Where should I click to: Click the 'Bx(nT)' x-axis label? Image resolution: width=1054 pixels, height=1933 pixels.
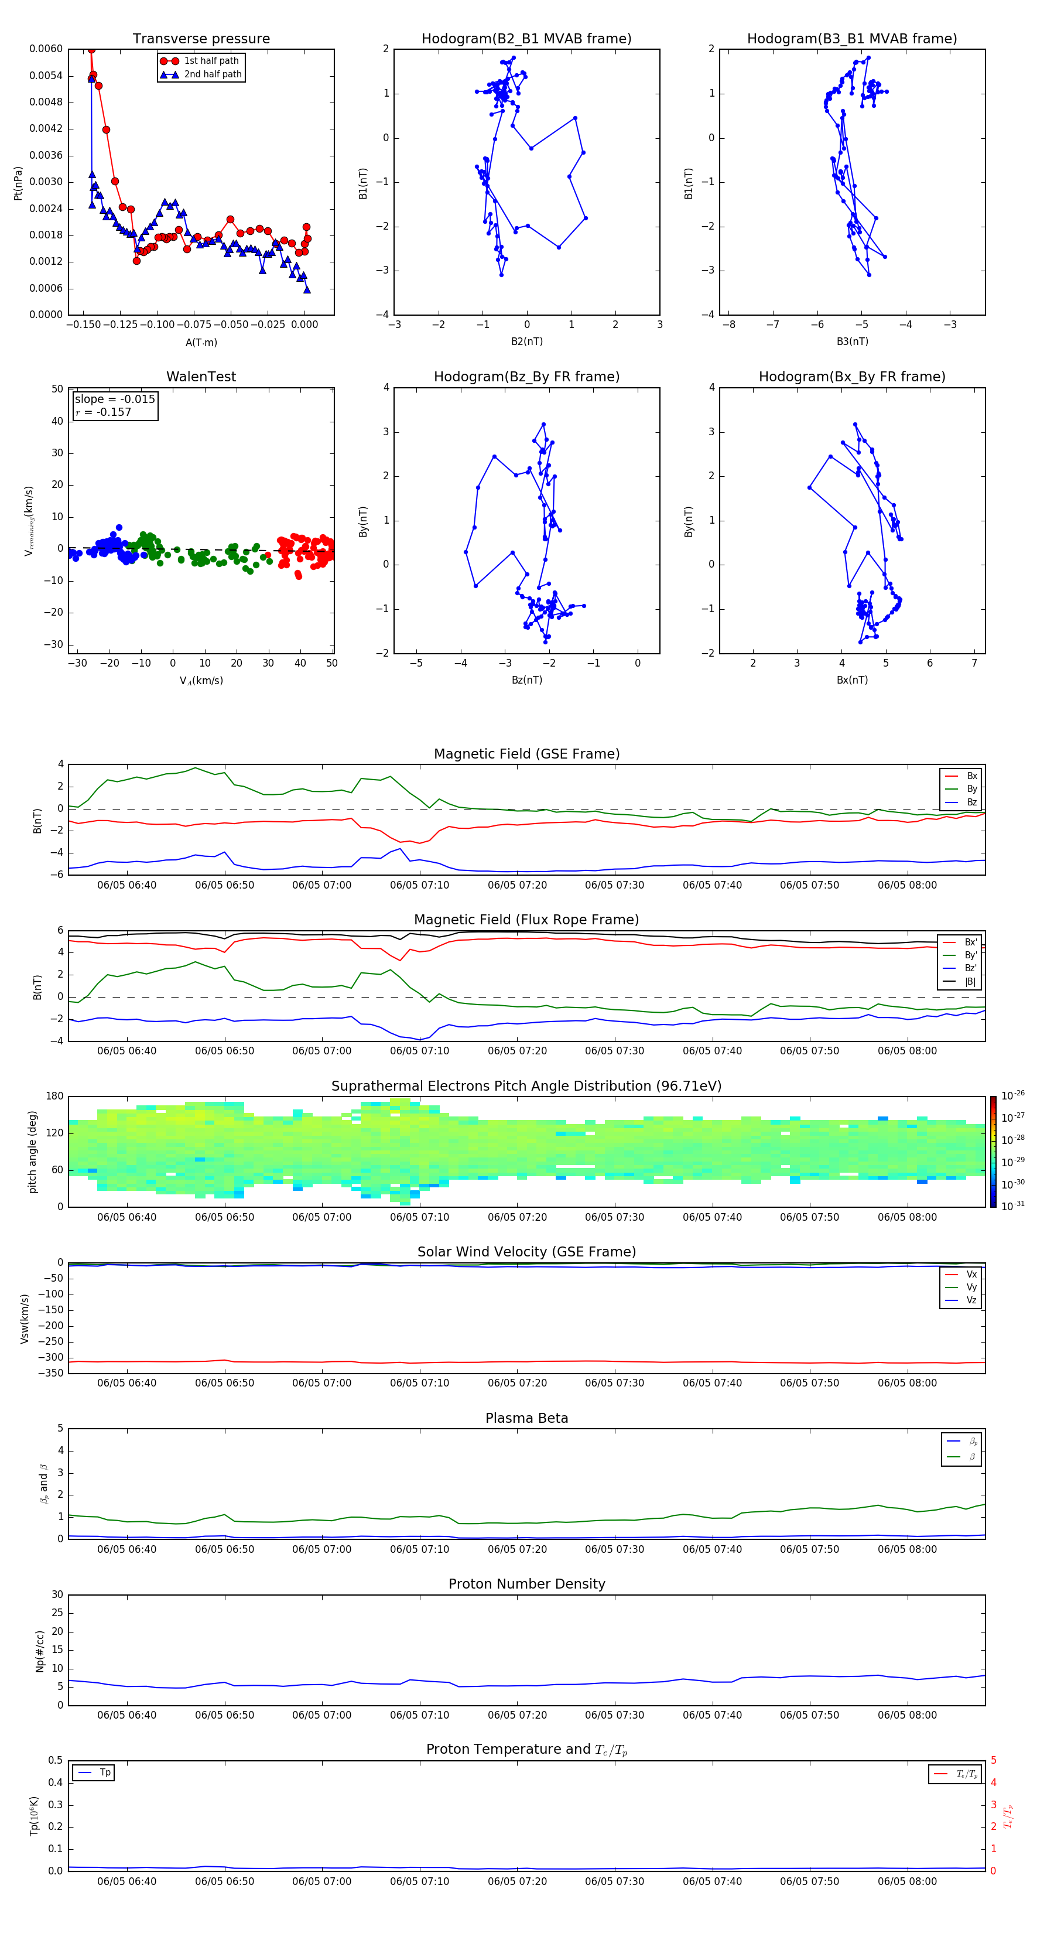point(852,680)
